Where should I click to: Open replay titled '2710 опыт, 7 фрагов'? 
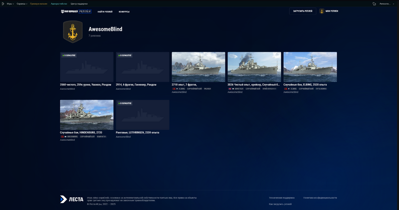tap(184, 84)
